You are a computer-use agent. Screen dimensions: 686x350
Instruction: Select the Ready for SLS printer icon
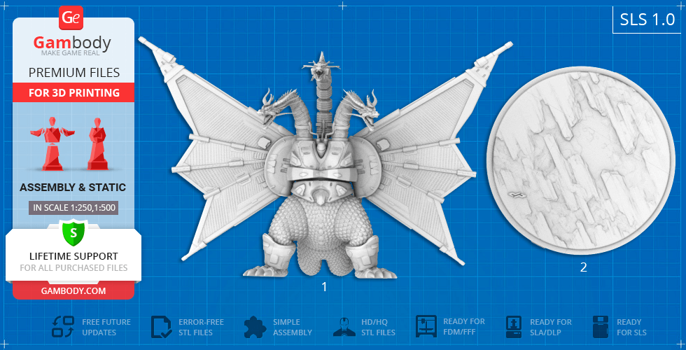(601, 327)
